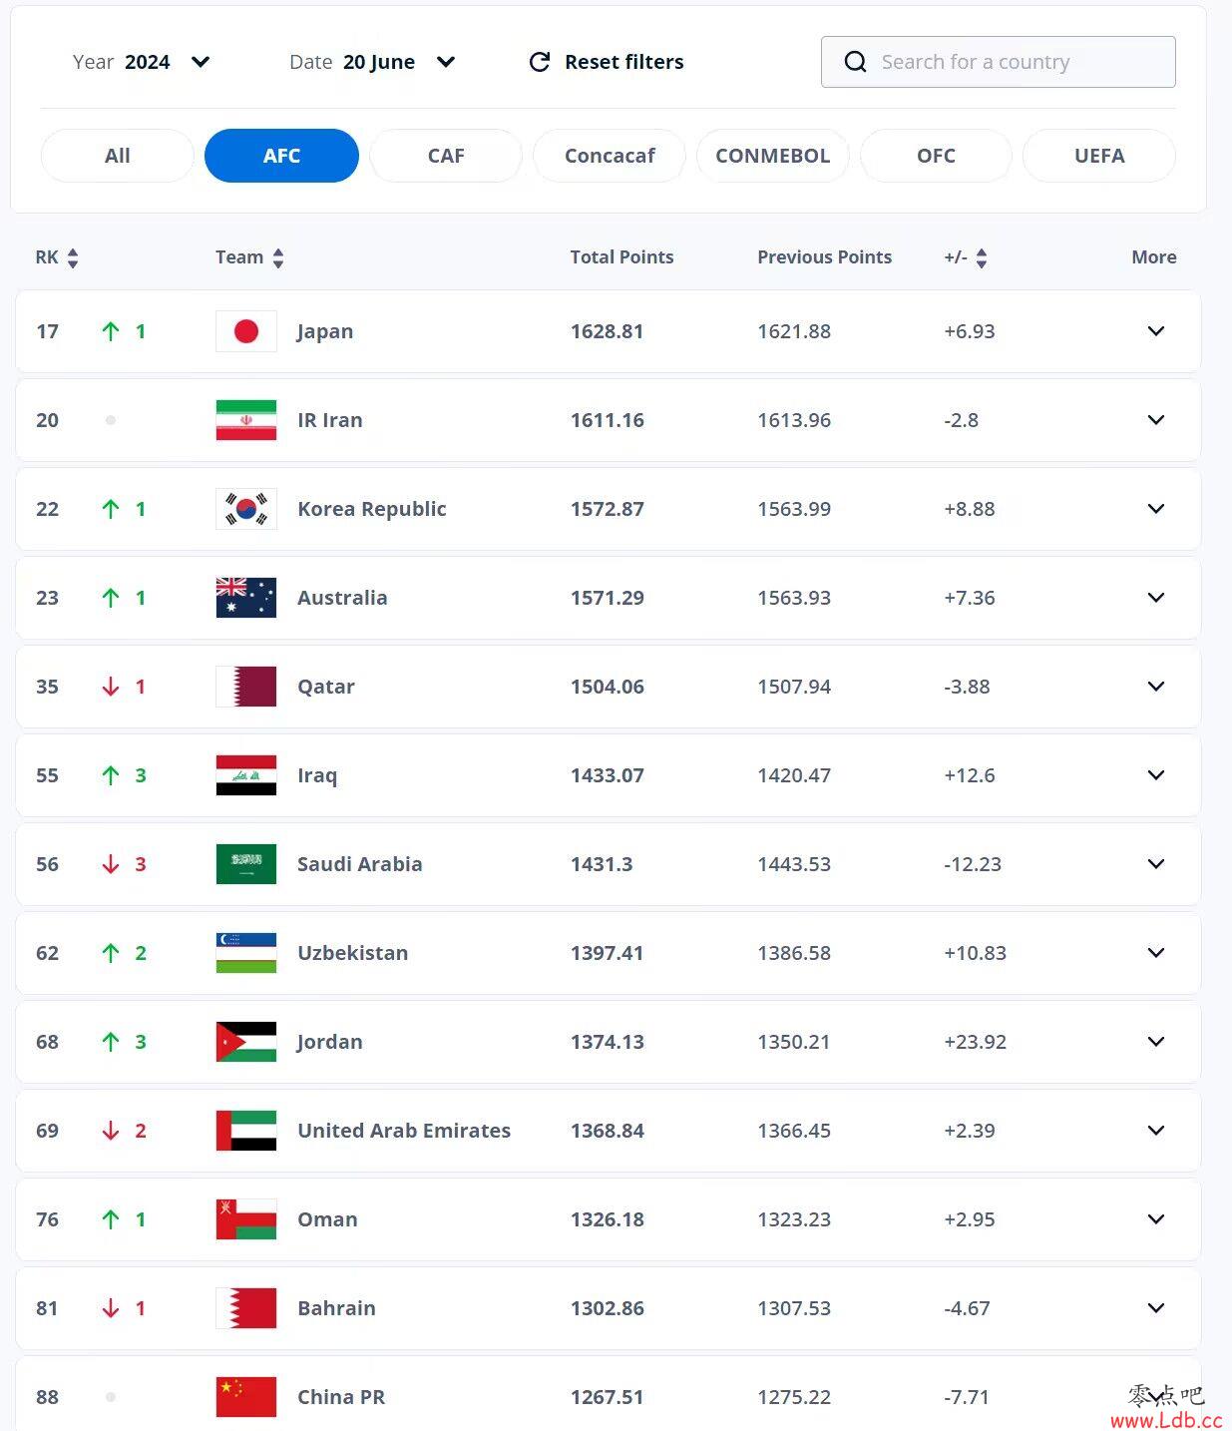Sort by the +/- column arrows
1232x1431 pixels.
[x=982, y=258]
